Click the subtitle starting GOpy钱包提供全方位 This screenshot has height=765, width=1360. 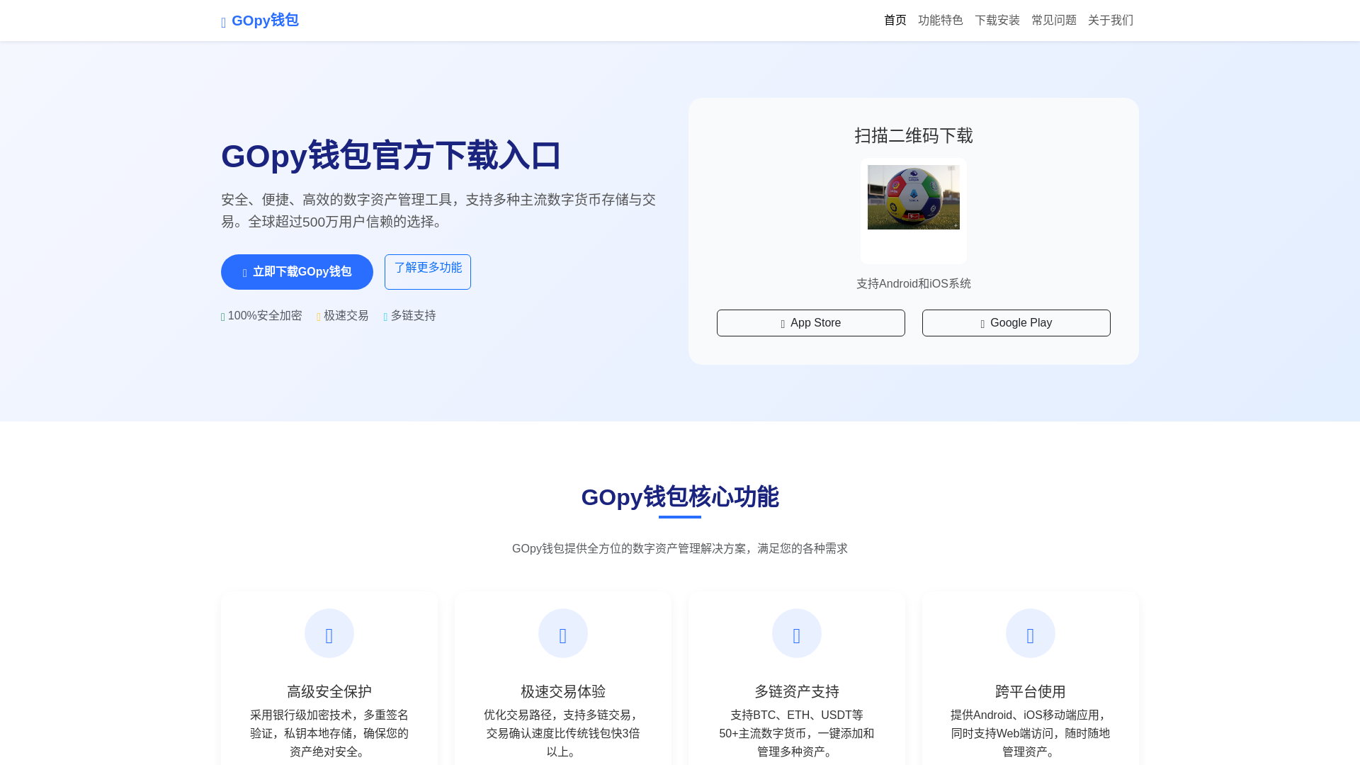(680, 549)
